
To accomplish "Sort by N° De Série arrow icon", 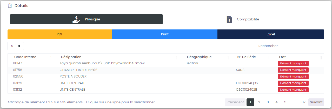I will [269, 58].
